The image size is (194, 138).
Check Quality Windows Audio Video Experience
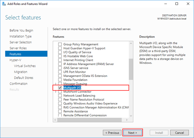coord(60,104)
